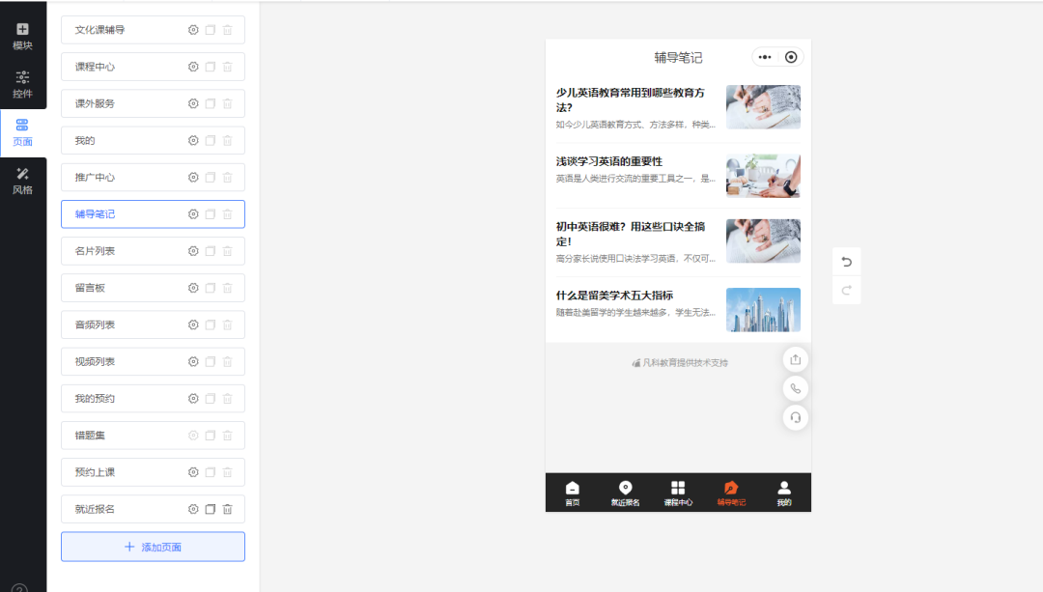
Task: Open settings gear for 留言板 page
Action: pyautogui.click(x=193, y=288)
